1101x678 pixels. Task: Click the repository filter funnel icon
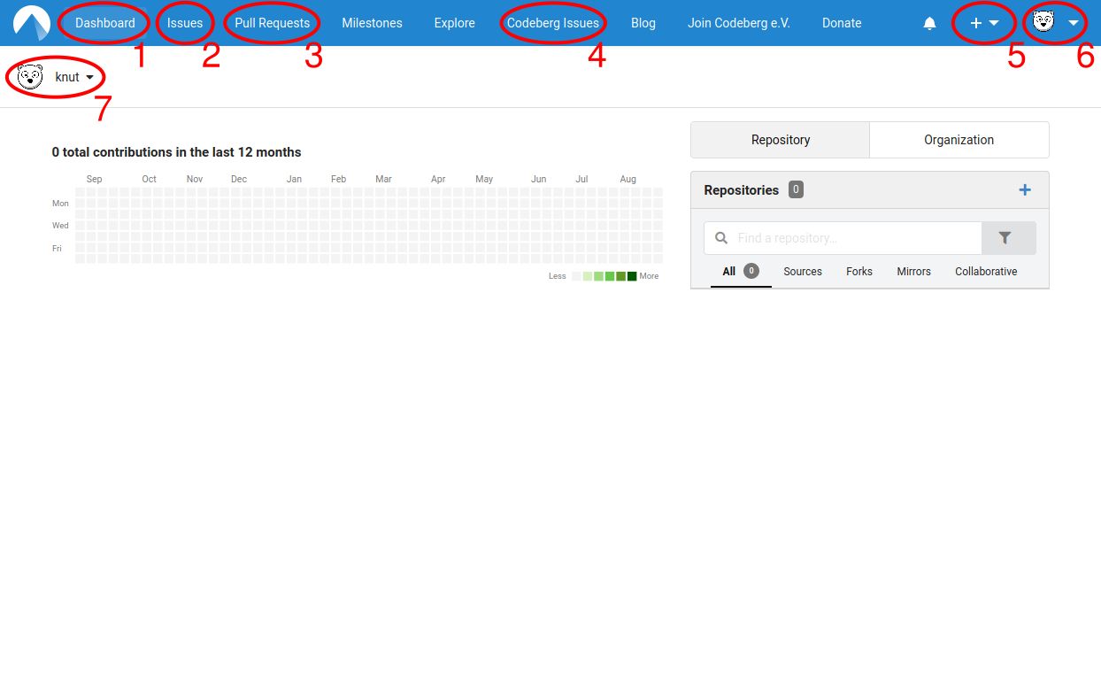pos(1005,238)
